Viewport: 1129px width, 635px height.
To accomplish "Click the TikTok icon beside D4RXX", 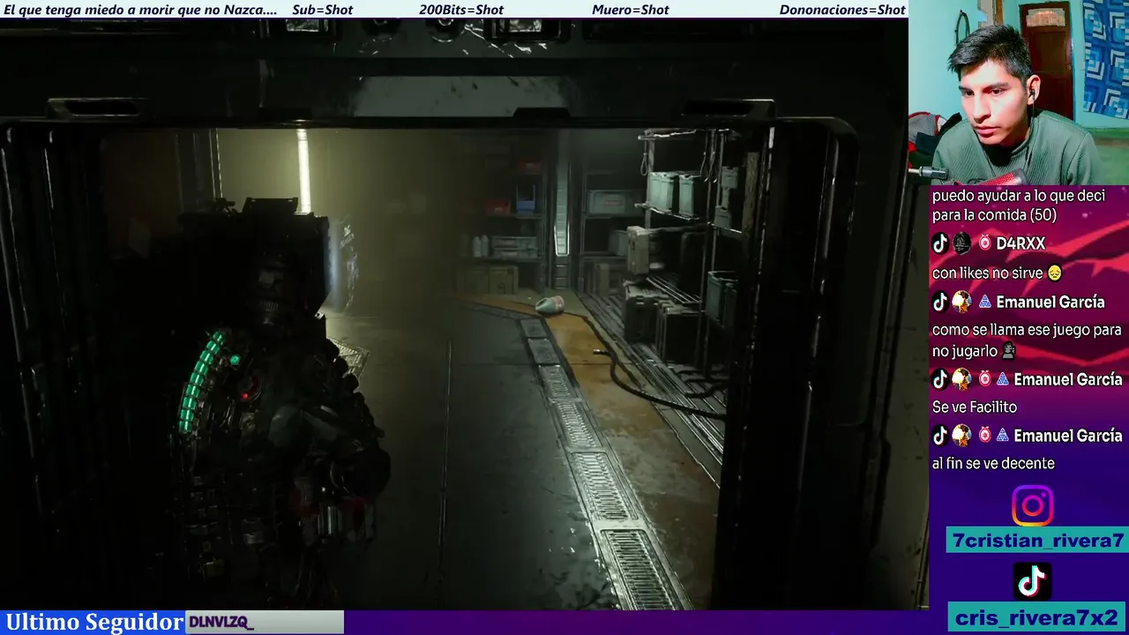I will pyautogui.click(x=940, y=243).
